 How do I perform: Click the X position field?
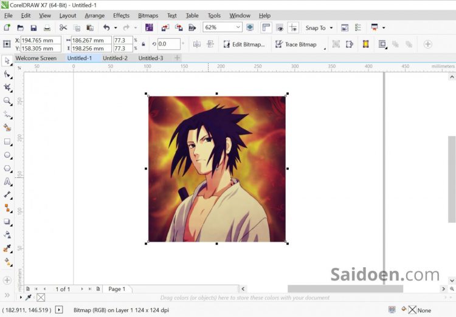coord(41,40)
